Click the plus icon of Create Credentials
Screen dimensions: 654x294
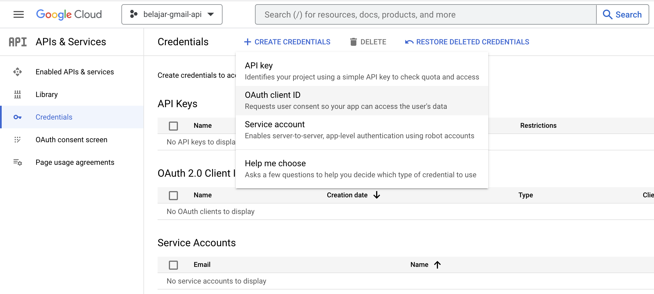[x=248, y=42]
